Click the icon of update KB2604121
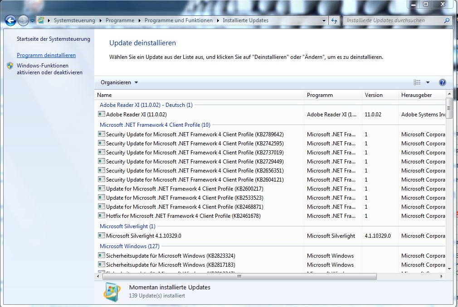 tap(102, 179)
